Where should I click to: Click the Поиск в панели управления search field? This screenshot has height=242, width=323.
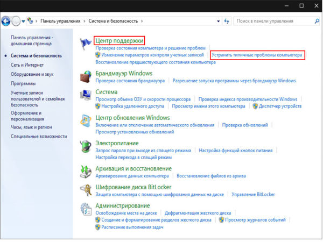pyautogui.click(x=269, y=21)
